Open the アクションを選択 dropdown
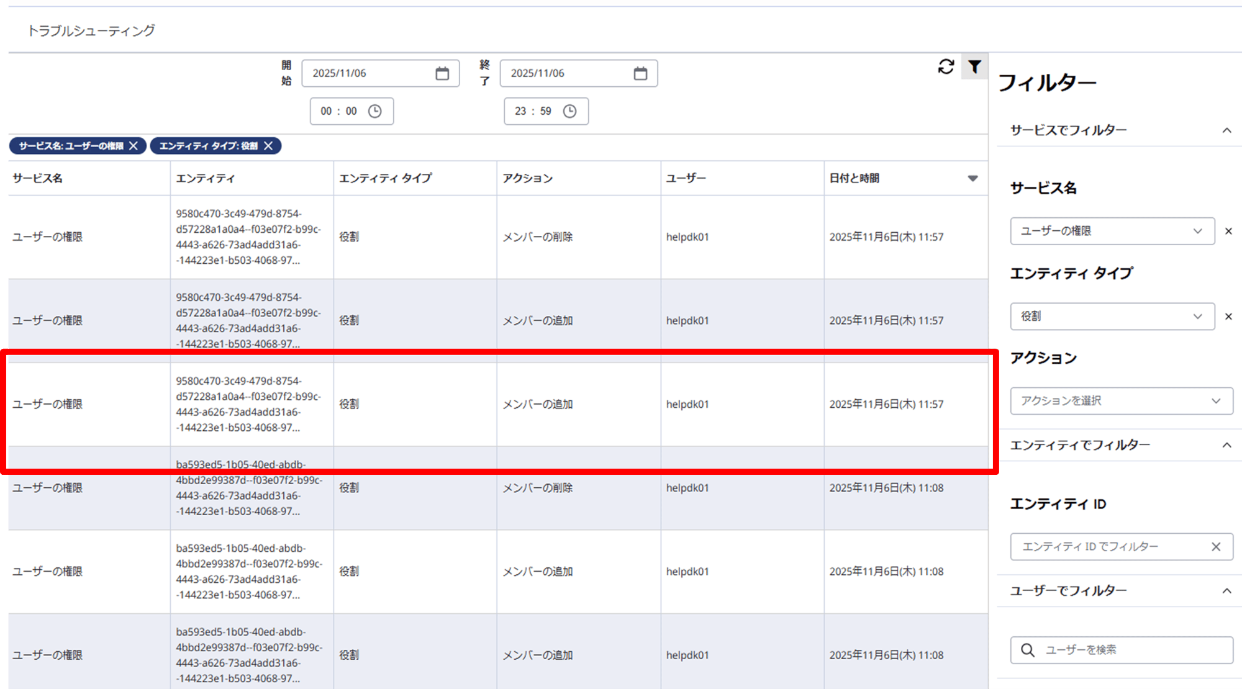1242x689 pixels. tap(1121, 401)
